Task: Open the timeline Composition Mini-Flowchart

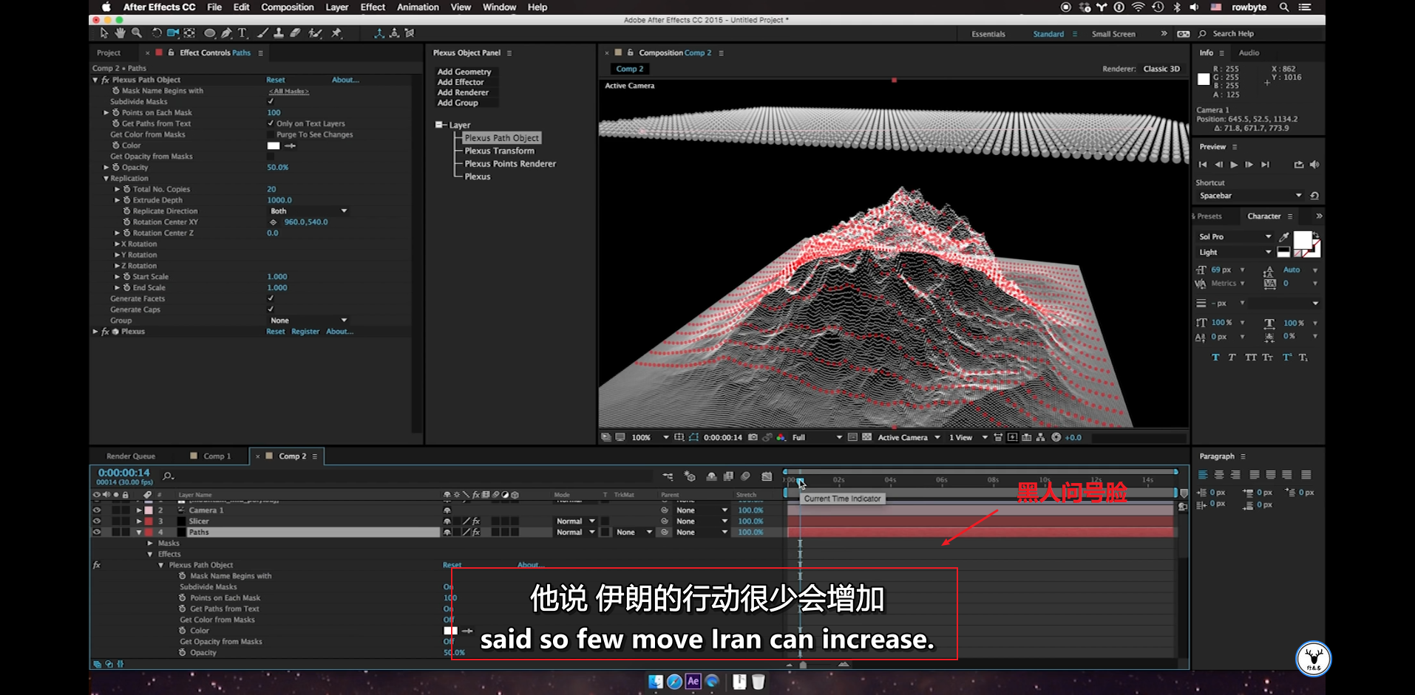Action: [668, 476]
